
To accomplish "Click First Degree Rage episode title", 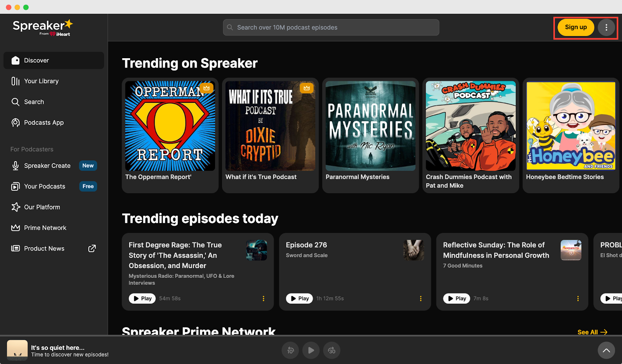I will pos(175,255).
